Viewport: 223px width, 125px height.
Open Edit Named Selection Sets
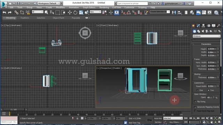pyautogui.click(x=146, y=12)
